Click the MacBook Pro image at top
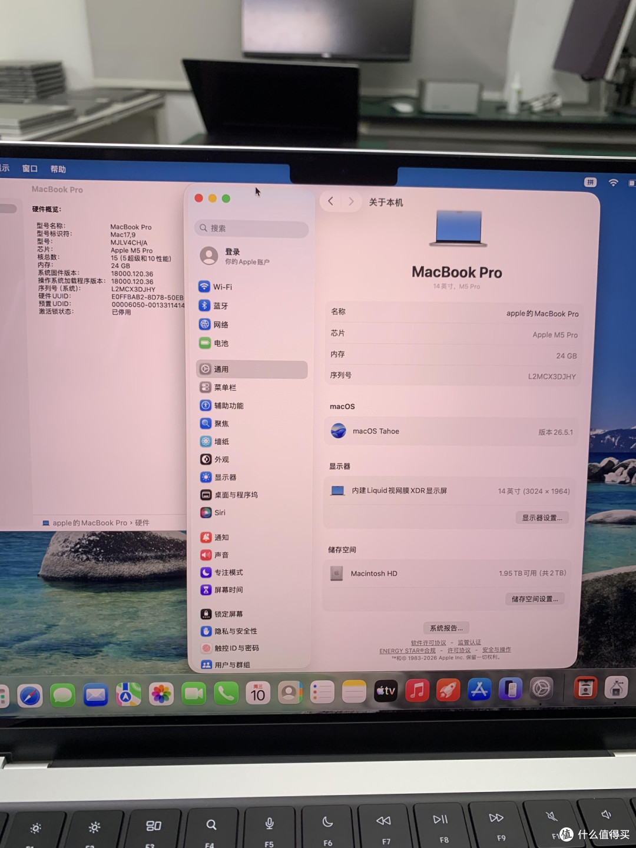The image size is (636, 848). pos(458,228)
